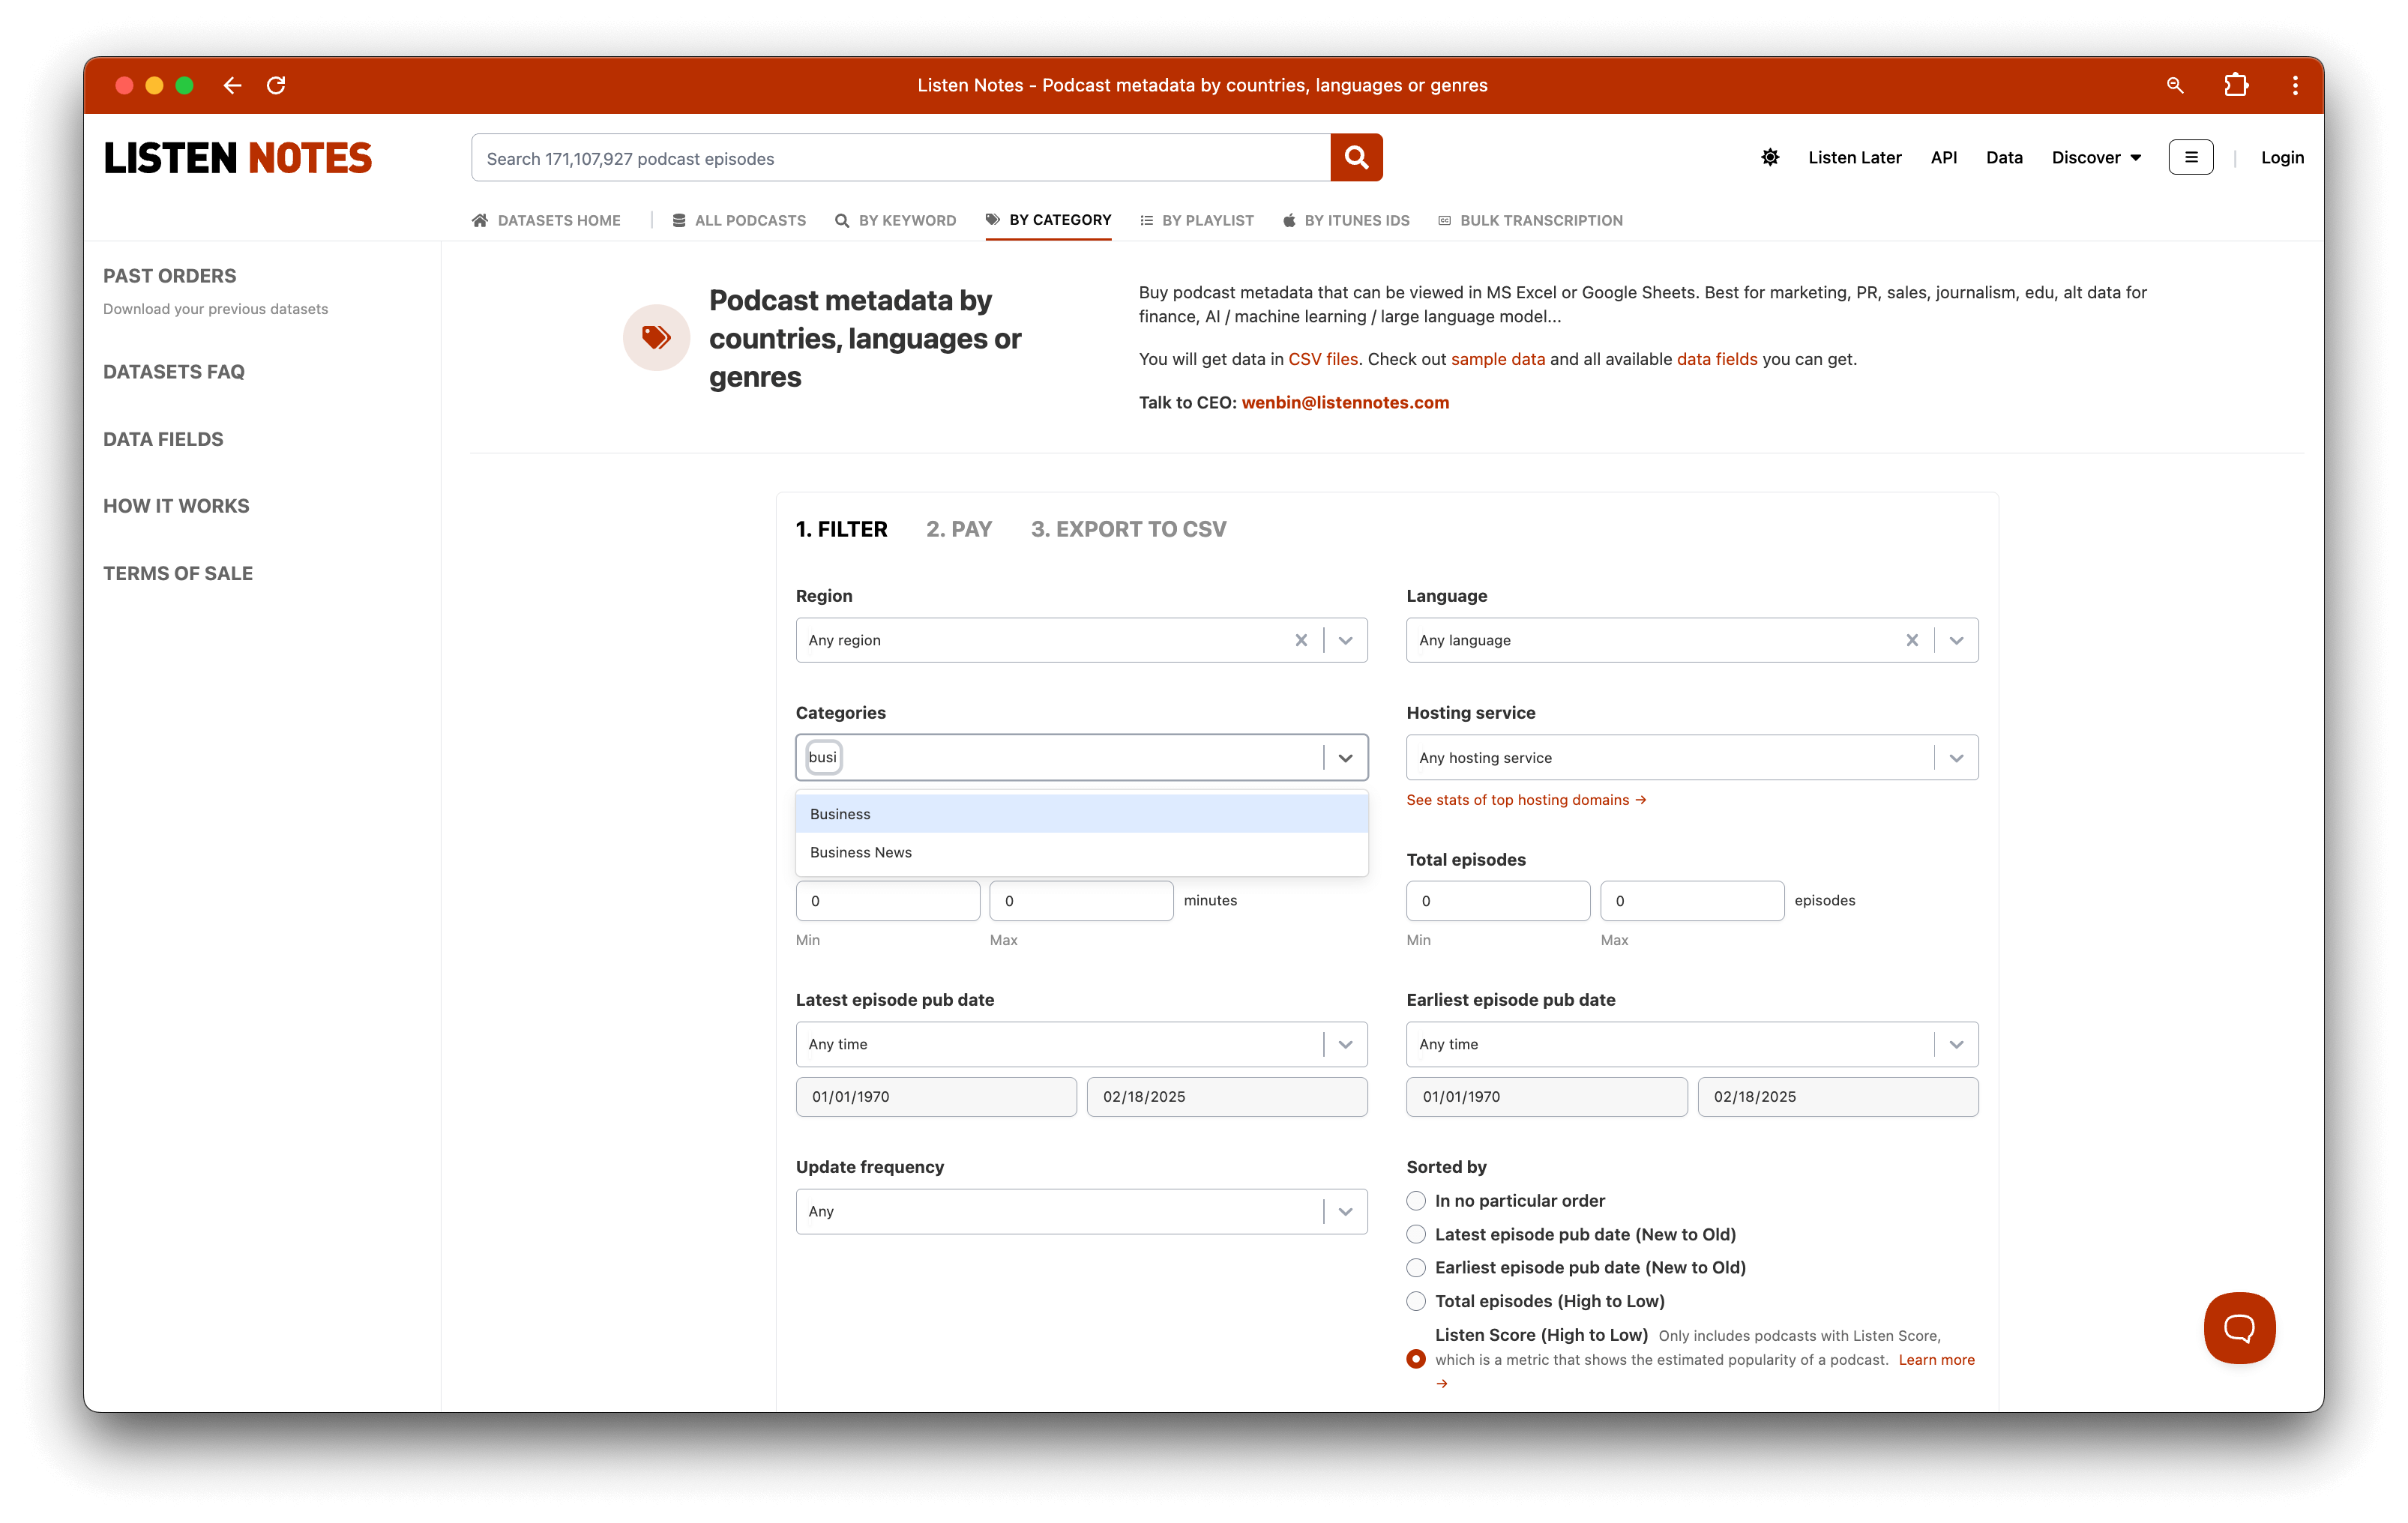The height and width of the screenshot is (1523, 2408).
Task: Click the red tag category icon
Action: [x=656, y=338]
